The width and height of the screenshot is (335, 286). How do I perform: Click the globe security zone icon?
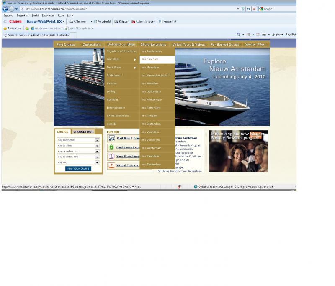click(196, 187)
